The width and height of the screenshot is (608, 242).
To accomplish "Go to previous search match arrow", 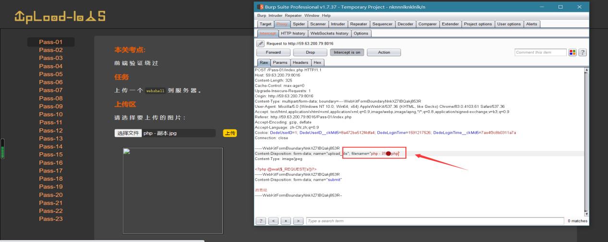I will [273, 221].
